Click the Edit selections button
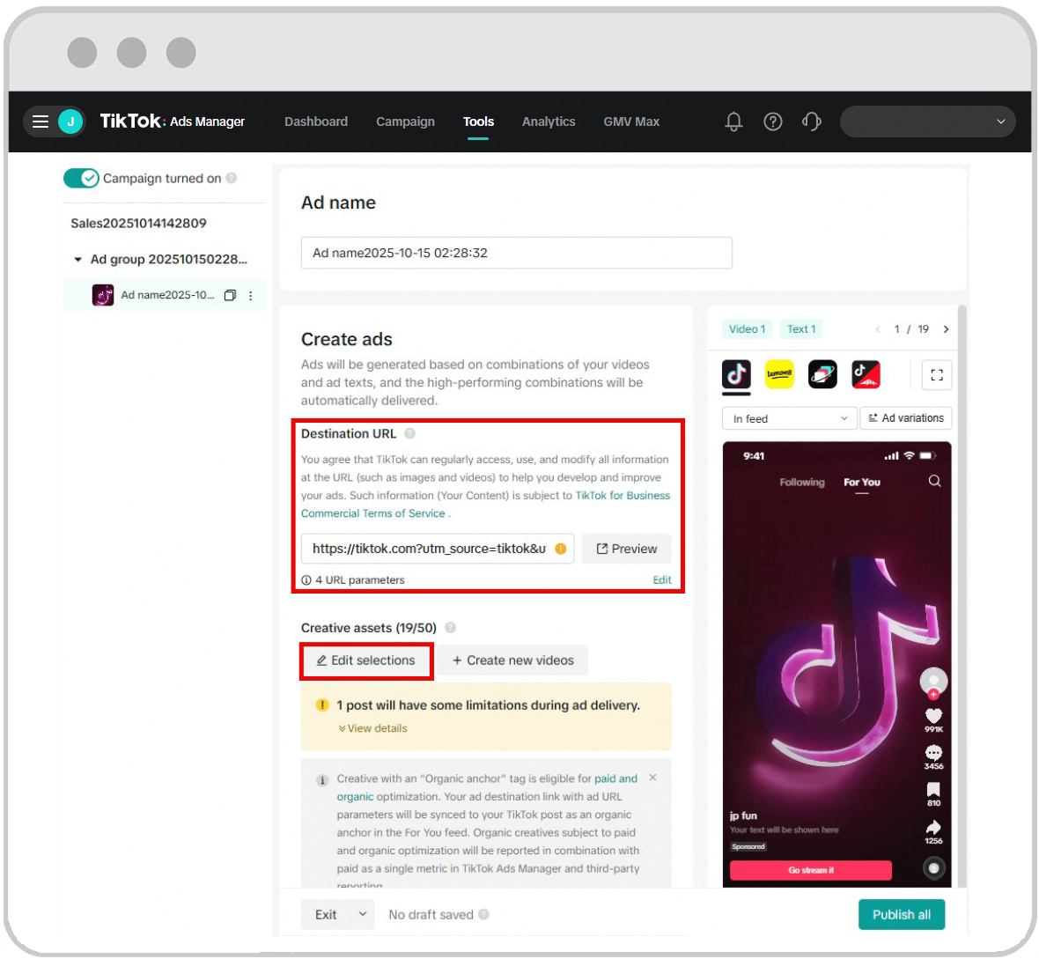Screen dimensions: 1039x959 pos(365,660)
